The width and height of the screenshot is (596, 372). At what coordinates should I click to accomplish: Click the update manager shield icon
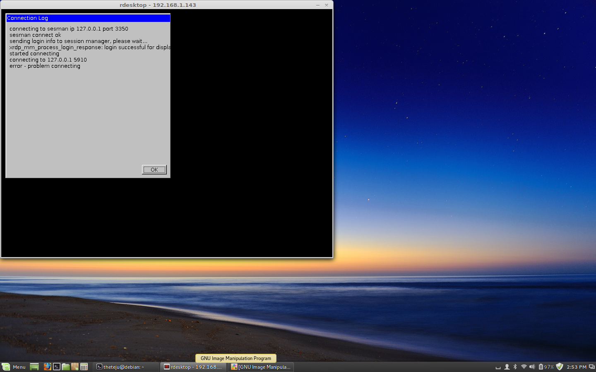(560, 367)
